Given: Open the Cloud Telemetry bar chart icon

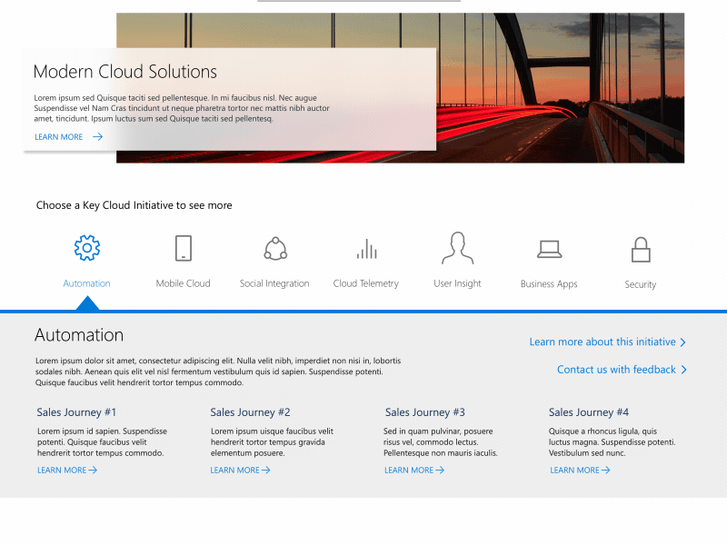Looking at the screenshot, I should click(366, 248).
